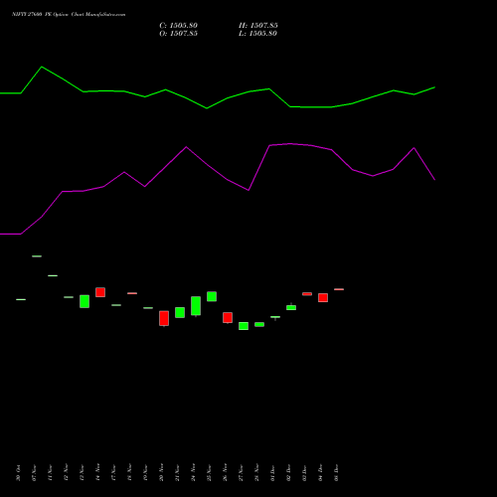Click the red candlestick above 26 Nov
This screenshot has width=497, height=497.
(228, 317)
